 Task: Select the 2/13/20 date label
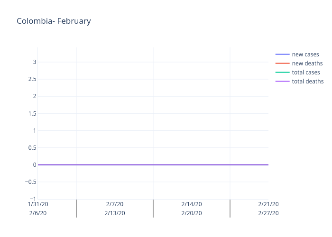[115, 213]
